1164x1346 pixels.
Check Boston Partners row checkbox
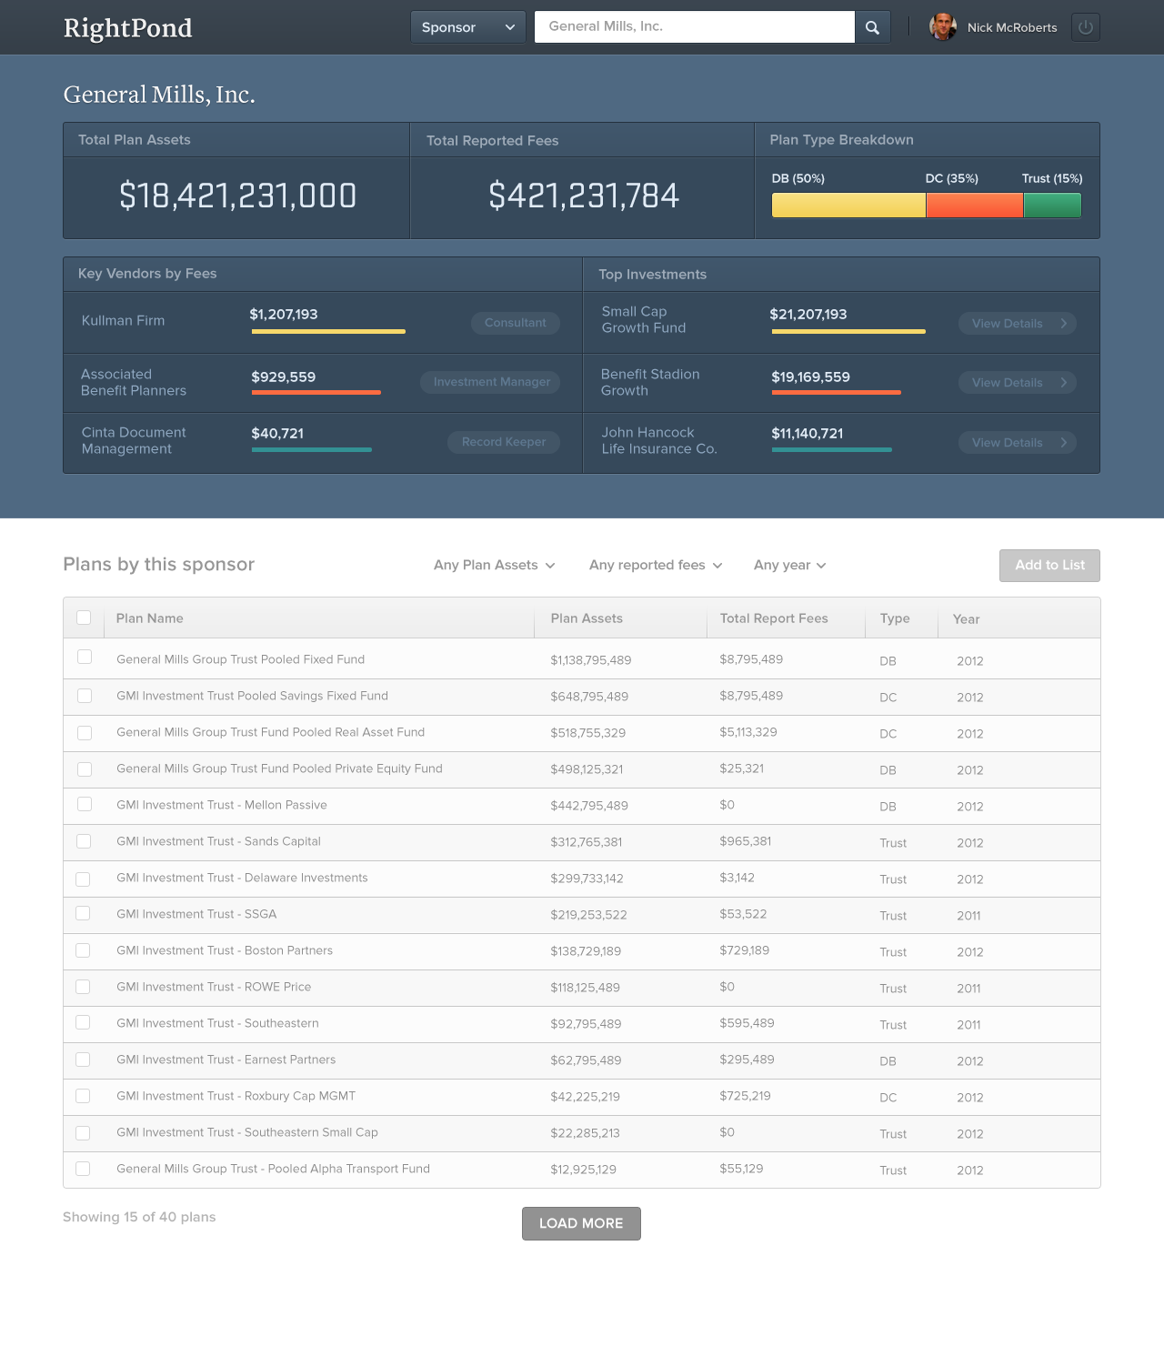pos(83,950)
